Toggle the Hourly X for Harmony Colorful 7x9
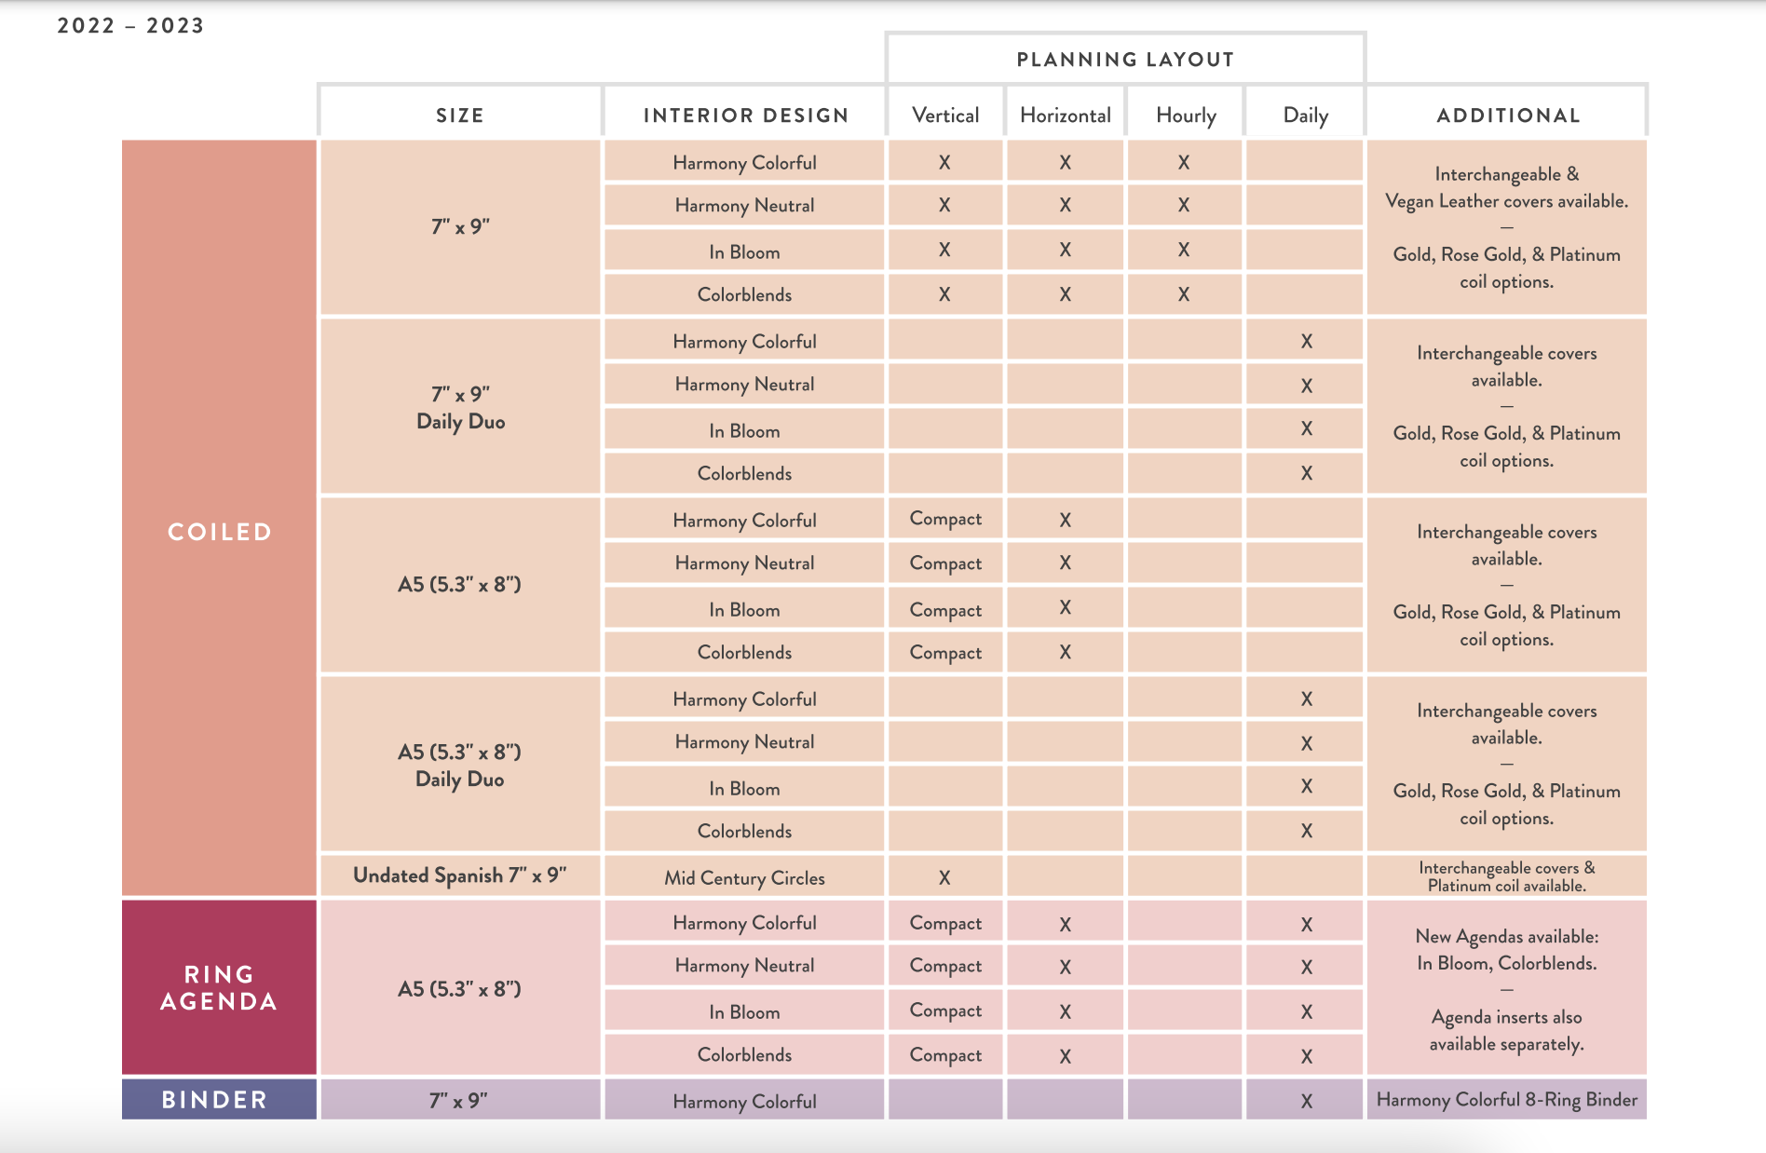Viewport: 1766px width, 1153px height. point(1185,162)
